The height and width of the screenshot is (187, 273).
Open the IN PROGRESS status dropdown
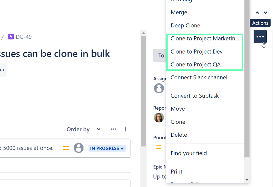(x=107, y=148)
